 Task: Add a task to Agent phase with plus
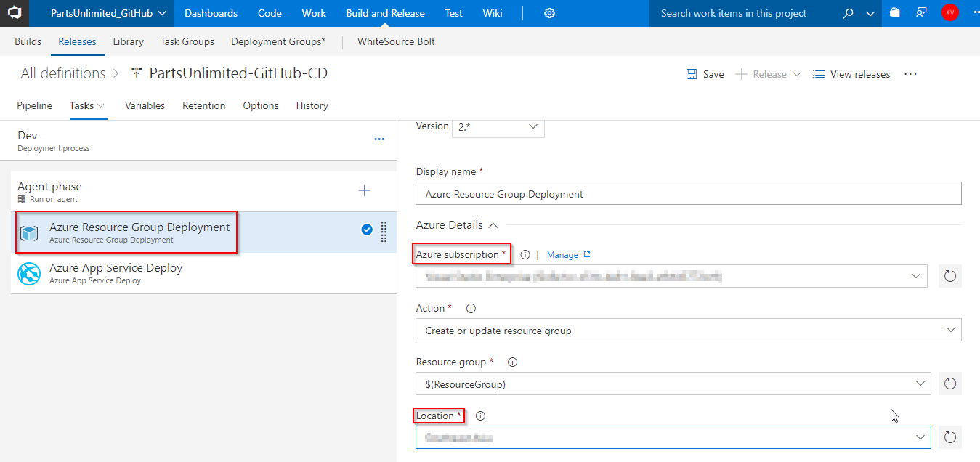click(x=365, y=190)
